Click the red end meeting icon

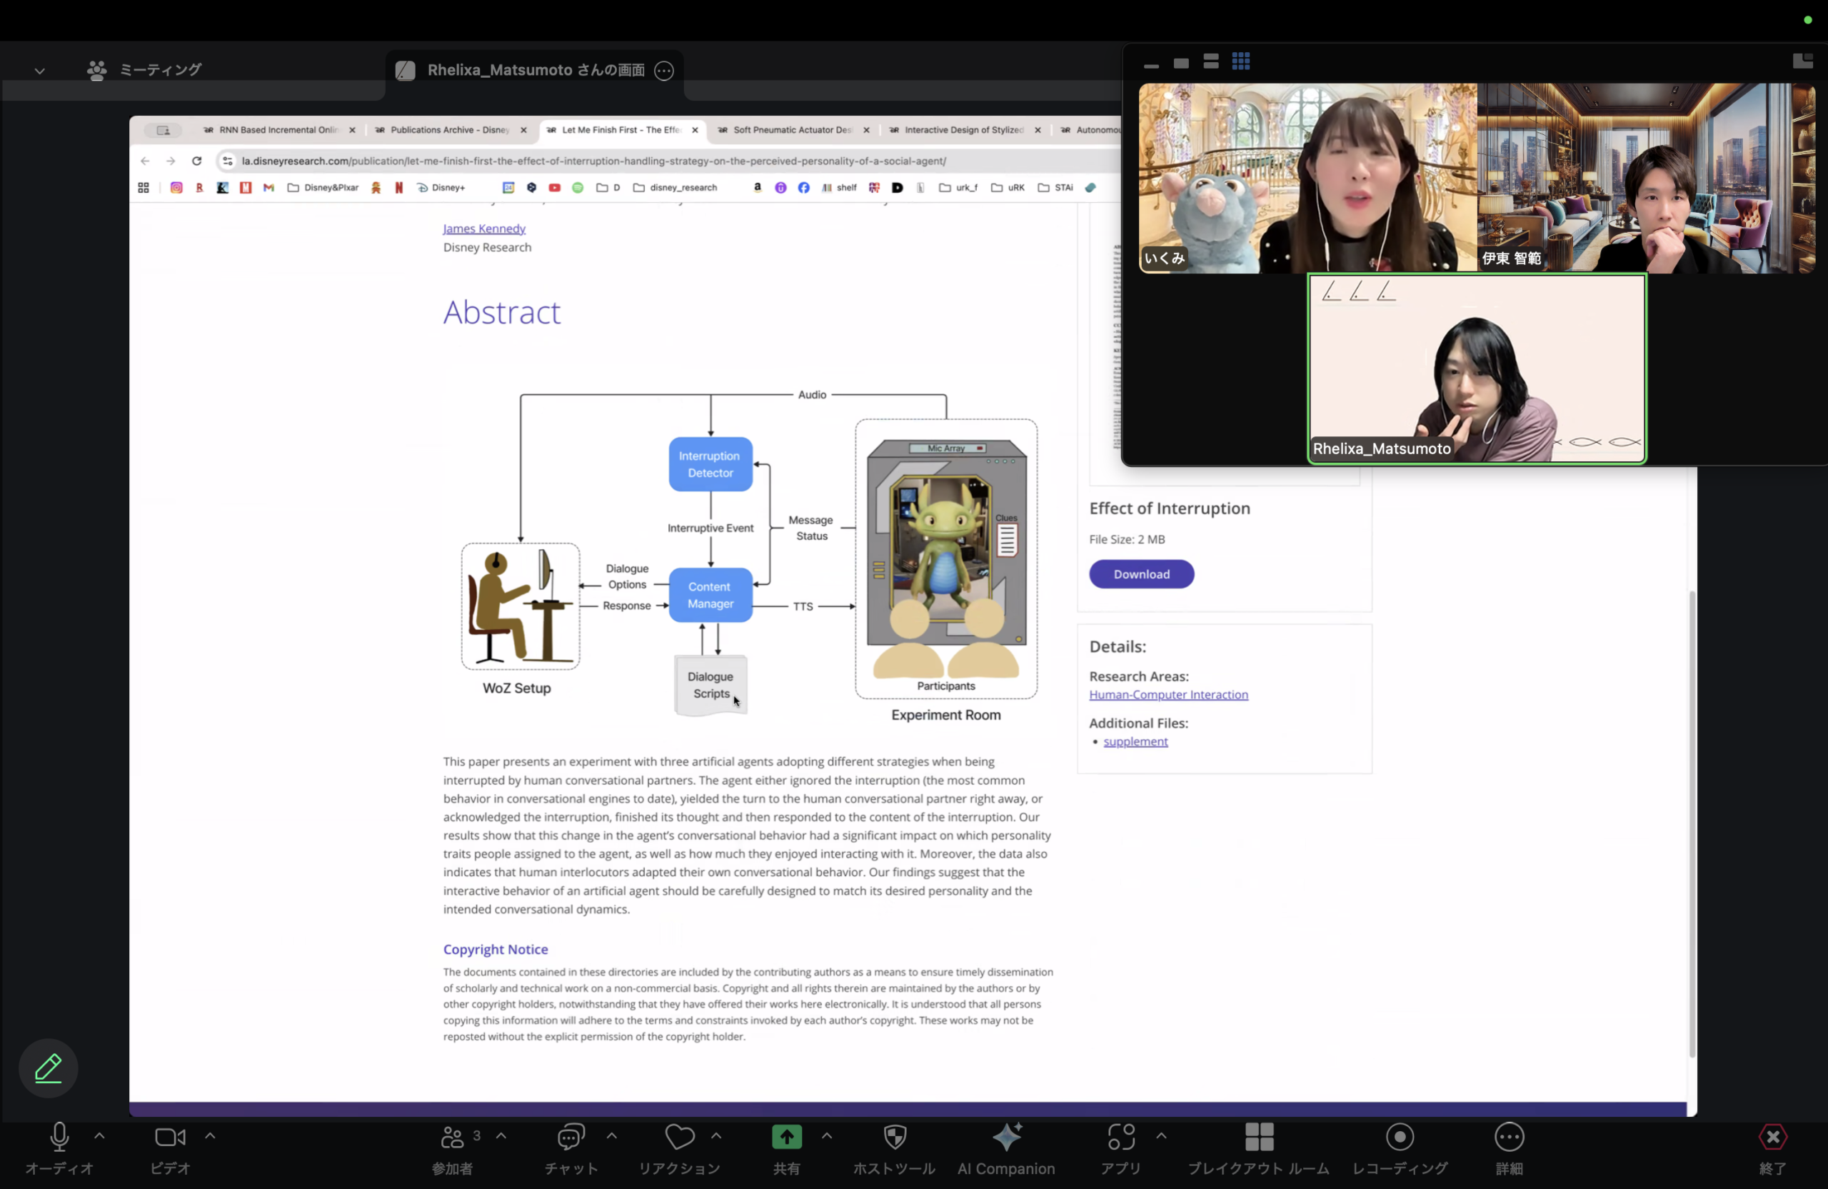point(1773,1137)
